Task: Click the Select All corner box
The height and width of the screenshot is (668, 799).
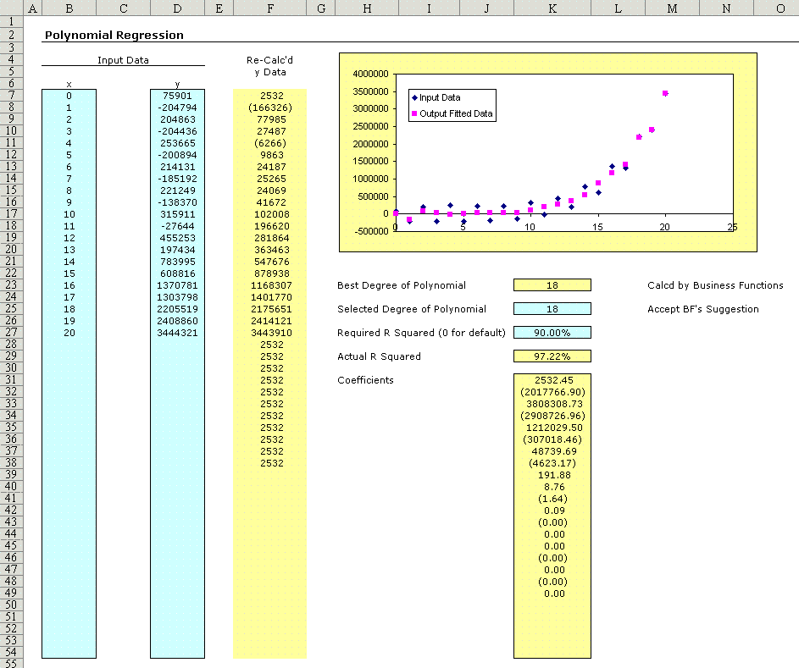Action: tap(12, 8)
